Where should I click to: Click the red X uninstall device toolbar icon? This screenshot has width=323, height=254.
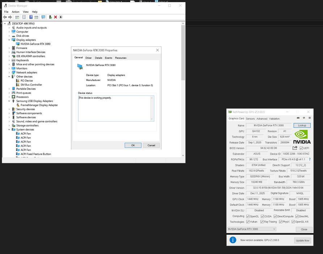pos(55,17)
